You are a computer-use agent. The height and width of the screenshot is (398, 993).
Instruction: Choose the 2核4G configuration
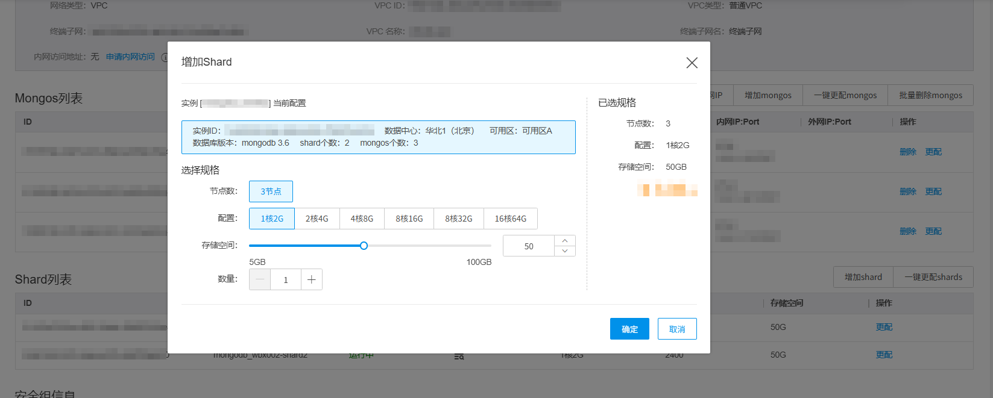[x=317, y=219]
